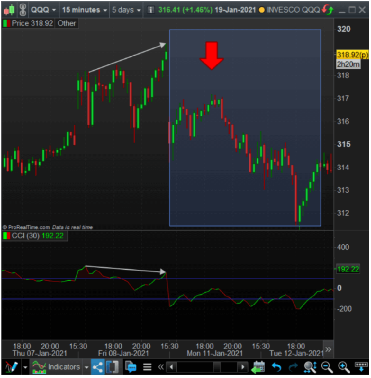Click the chain link chart icon
371x378 pixels.
(23, 10)
